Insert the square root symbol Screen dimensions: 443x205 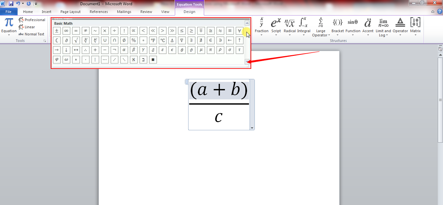[x=76, y=40]
